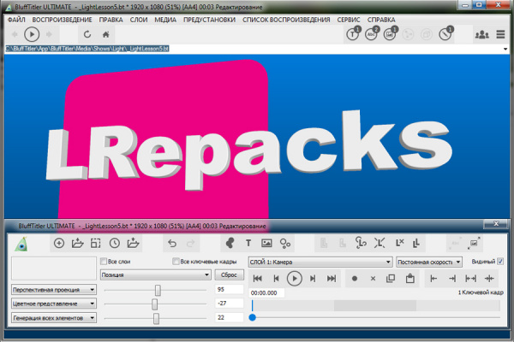Click the add new layer plus icon
The width and height of the screenshot is (514, 342).
(x=59, y=243)
